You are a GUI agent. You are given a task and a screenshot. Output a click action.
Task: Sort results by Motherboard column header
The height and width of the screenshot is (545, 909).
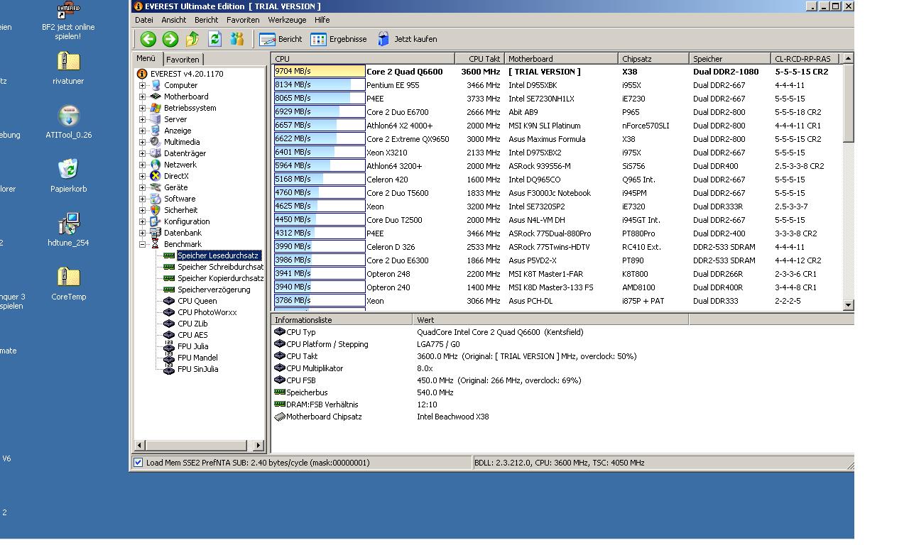point(561,59)
